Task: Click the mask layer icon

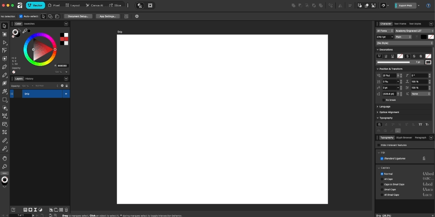Action: pyautogui.click(x=30, y=210)
